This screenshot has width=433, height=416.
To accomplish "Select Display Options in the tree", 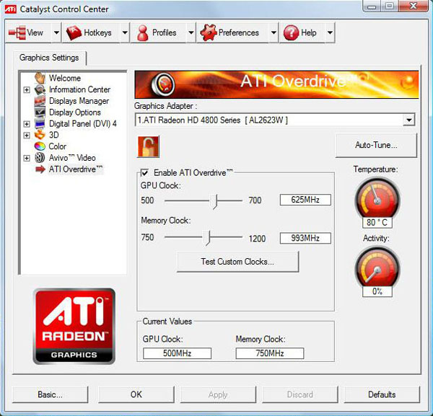I will 75,112.
